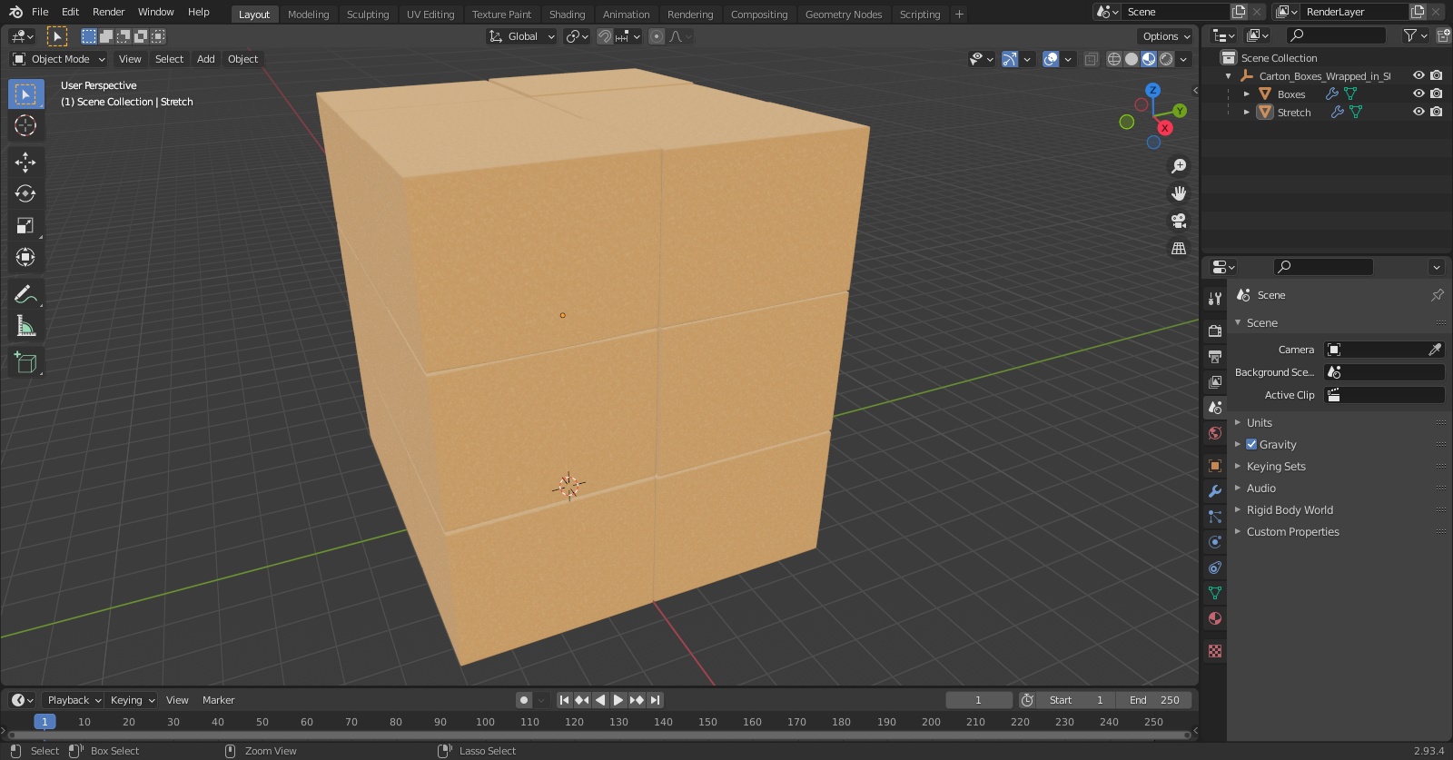Open the Object Data properties tab
The width and height of the screenshot is (1453, 760).
[1214, 593]
